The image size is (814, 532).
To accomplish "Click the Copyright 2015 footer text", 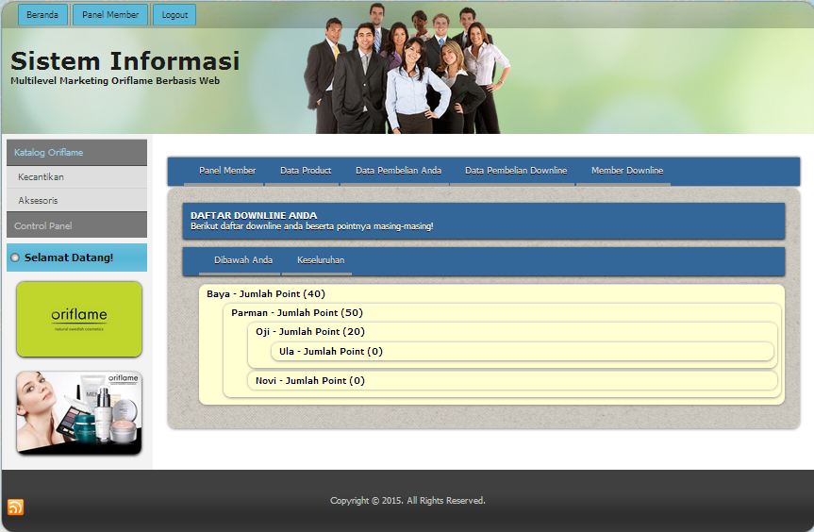I will tap(407, 500).
